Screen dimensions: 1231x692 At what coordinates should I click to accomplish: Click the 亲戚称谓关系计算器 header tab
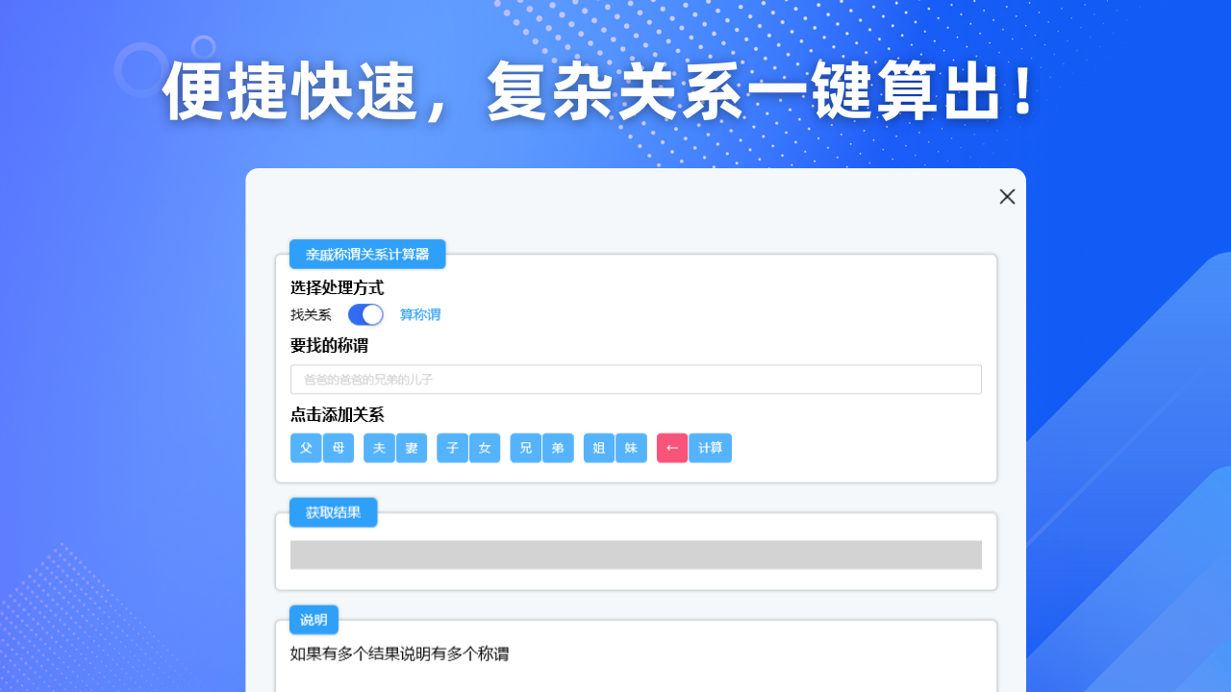[367, 255]
